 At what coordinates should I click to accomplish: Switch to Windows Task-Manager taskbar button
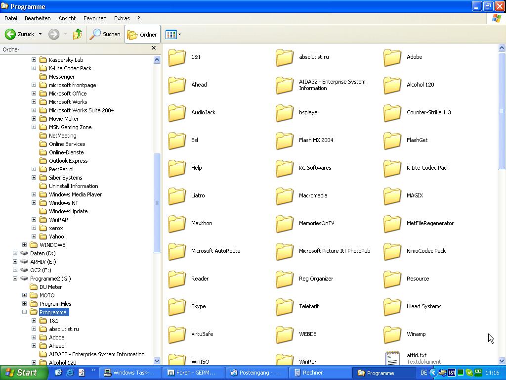click(x=129, y=373)
